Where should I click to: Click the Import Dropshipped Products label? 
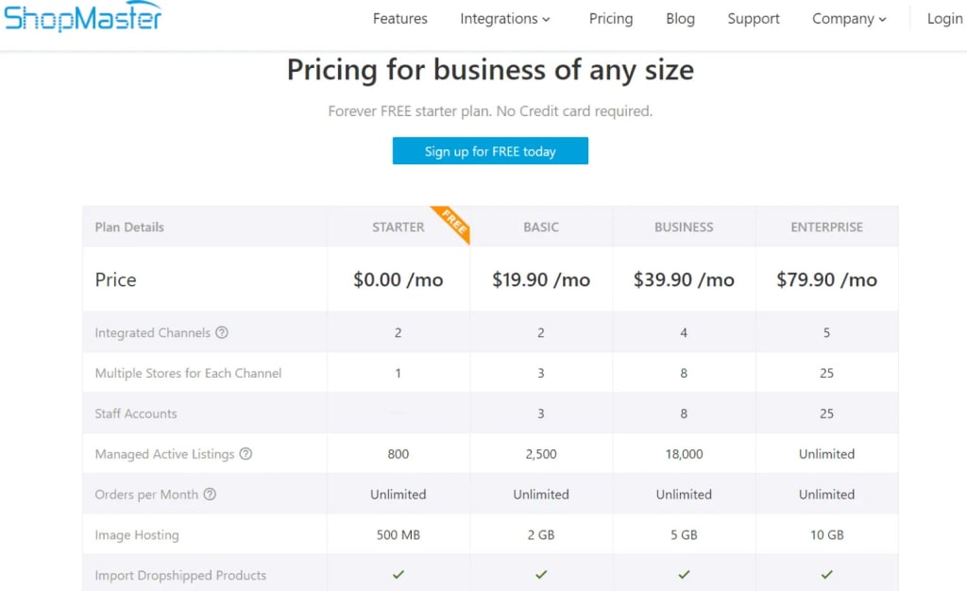pos(180,575)
